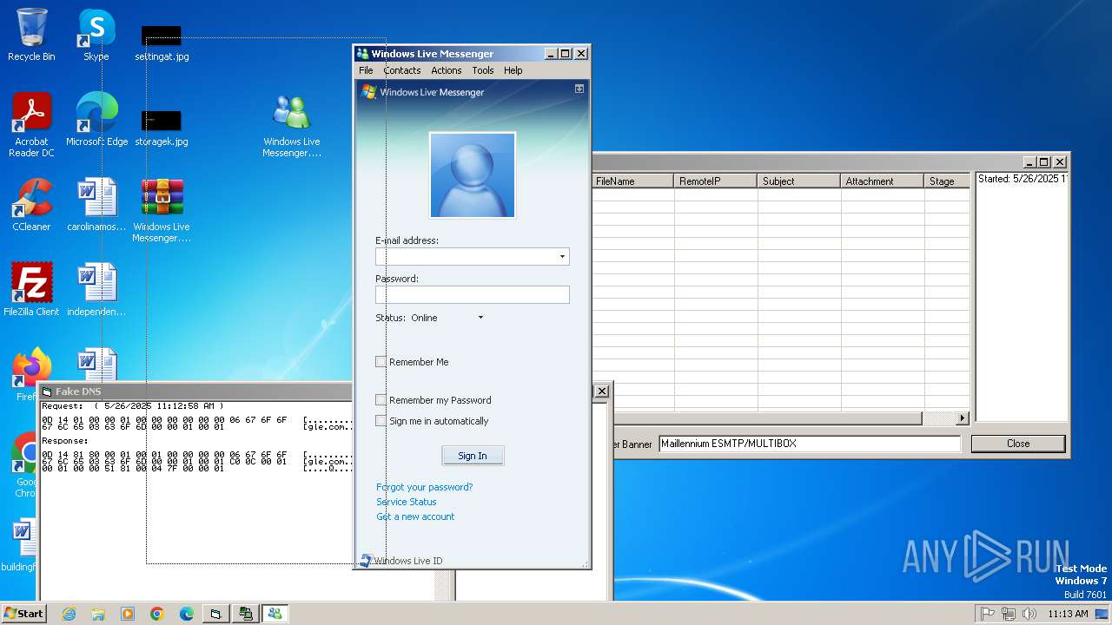
Task: Select Windows Live Messenger WinRAR archive icon
Action: point(162,210)
